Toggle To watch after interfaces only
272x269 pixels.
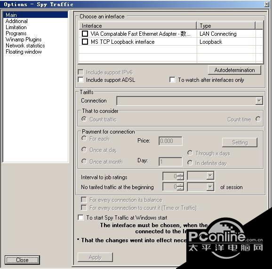(172, 80)
